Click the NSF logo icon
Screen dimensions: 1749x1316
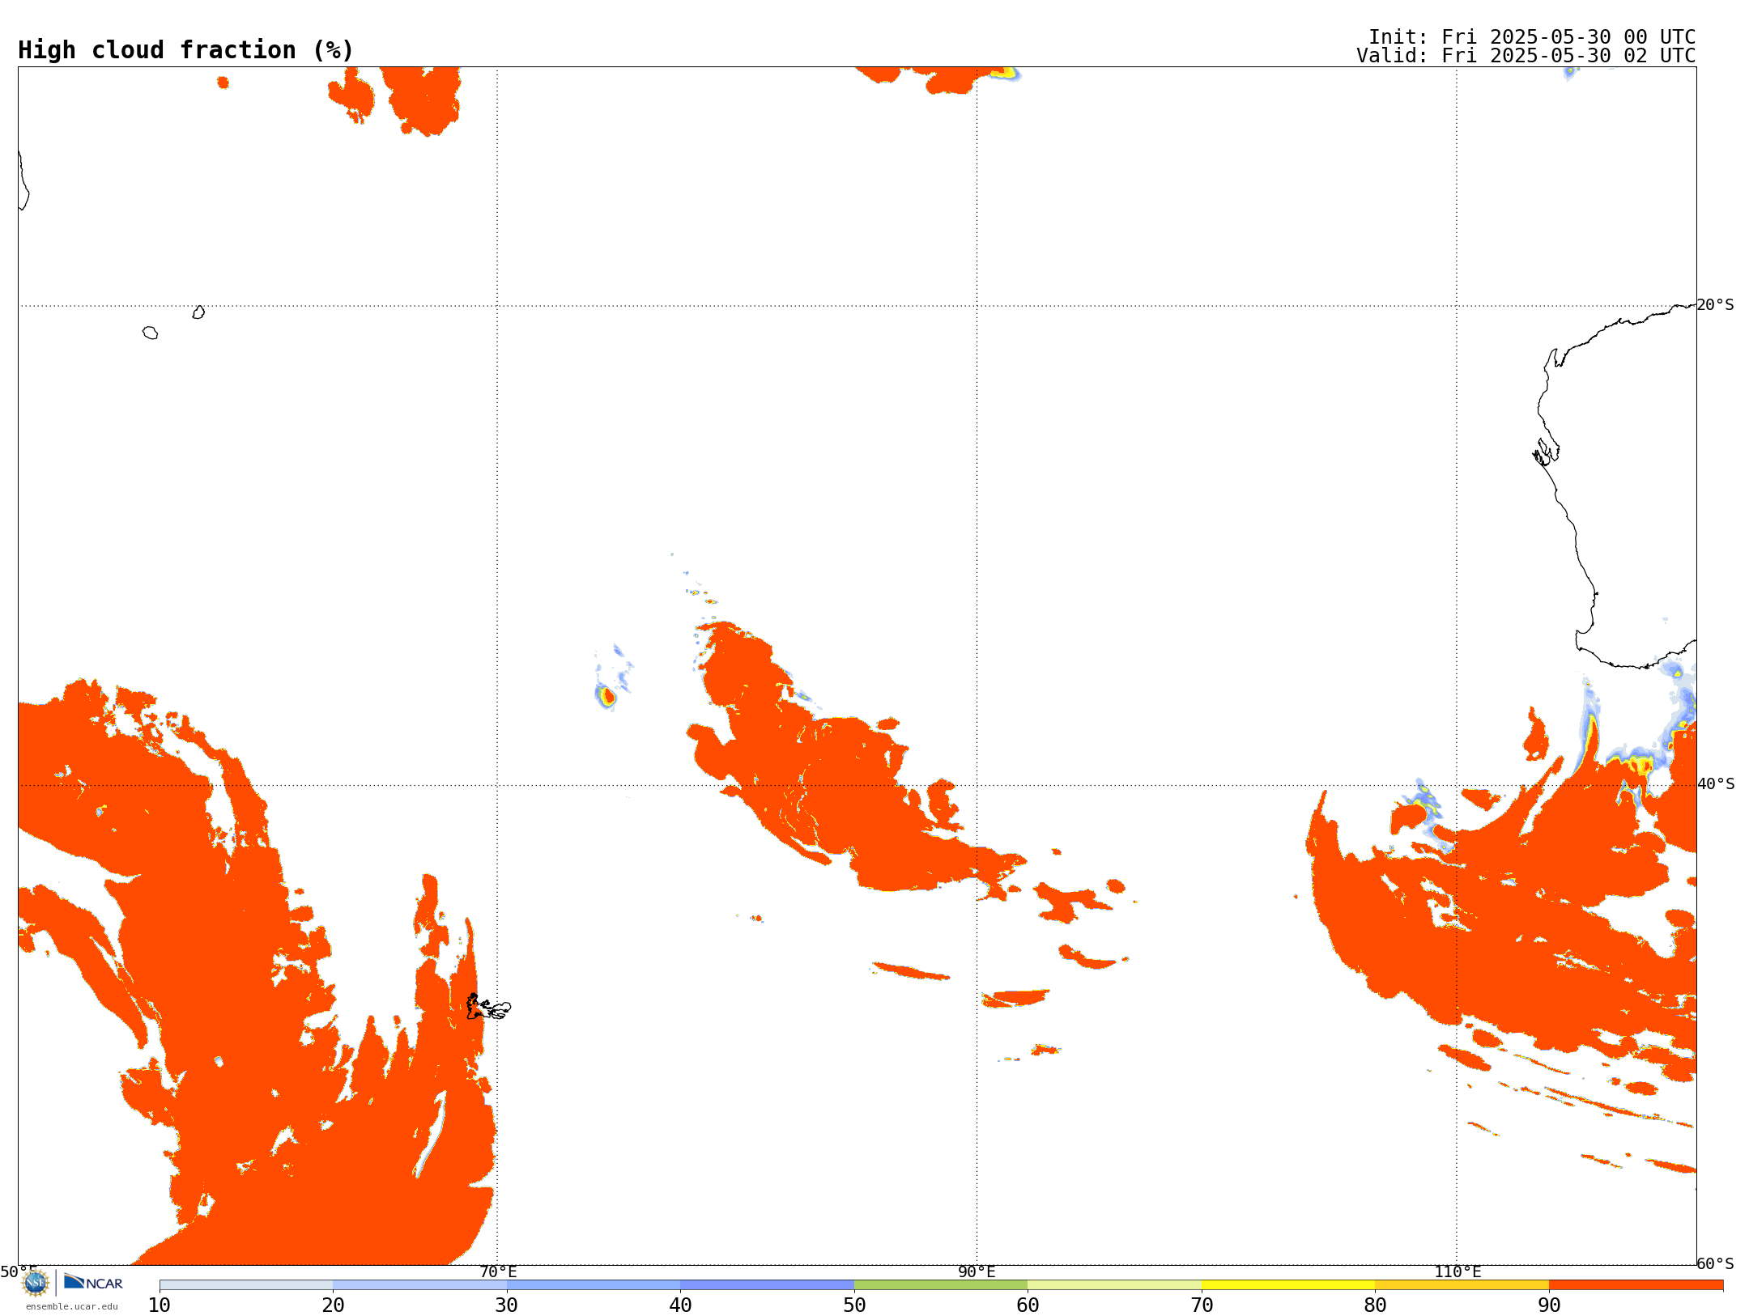click(36, 1283)
